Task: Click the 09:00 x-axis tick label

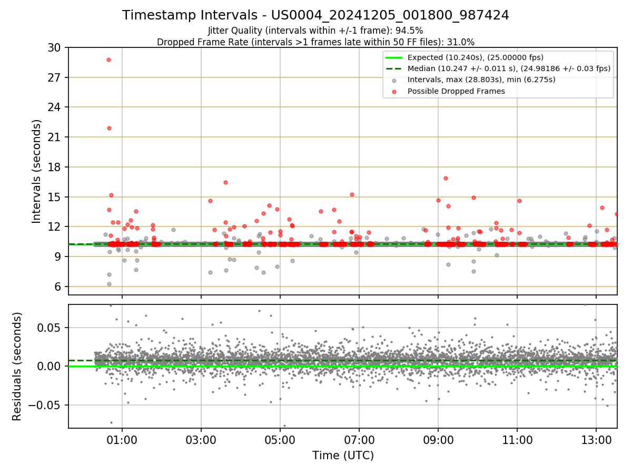Action: coord(438,440)
